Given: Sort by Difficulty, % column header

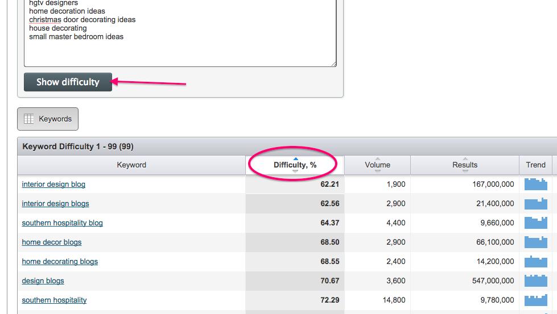Looking at the screenshot, I should (295, 165).
